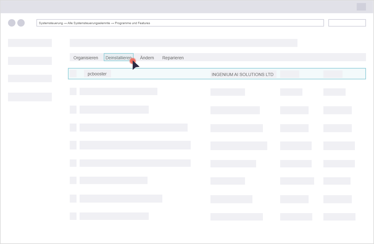The image size is (374, 244).
Task: Click the left round back navigation button
Action: pyautogui.click(x=12, y=23)
